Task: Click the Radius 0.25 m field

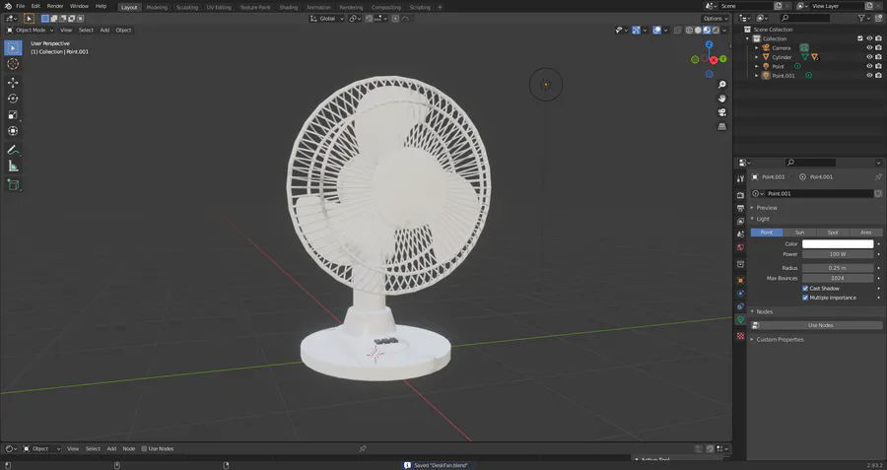Action: (838, 268)
